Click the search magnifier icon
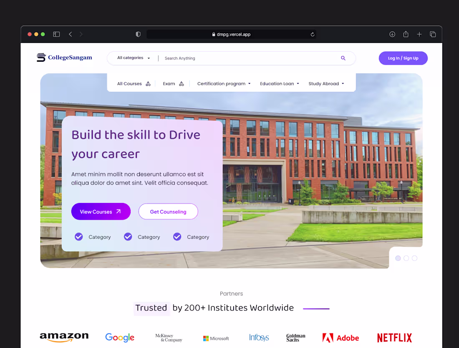Screen dimensions: 459x348 pyautogui.click(x=343, y=58)
